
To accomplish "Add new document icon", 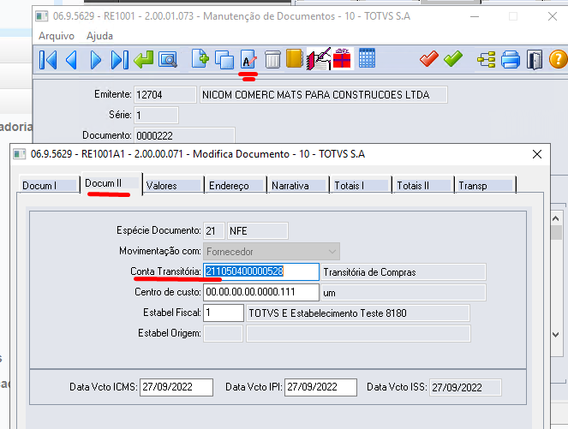I will [x=200, y=58].
